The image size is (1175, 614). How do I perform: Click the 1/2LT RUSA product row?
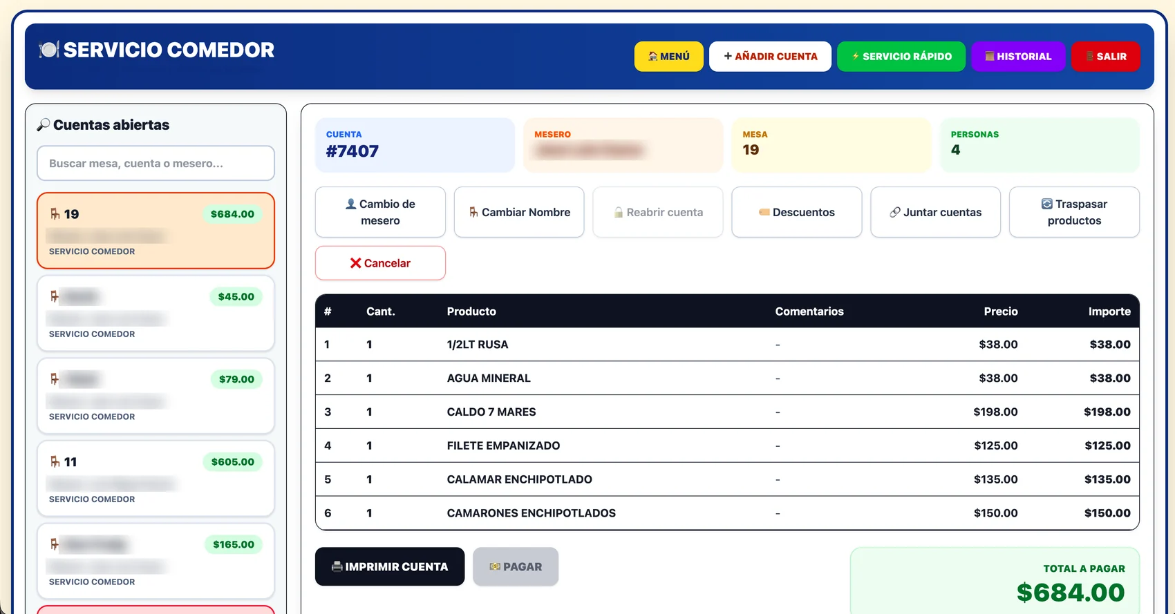727,344
